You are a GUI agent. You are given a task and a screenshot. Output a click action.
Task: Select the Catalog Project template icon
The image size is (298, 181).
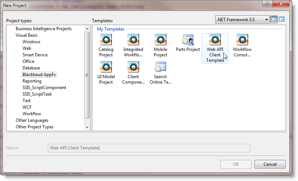coord(106,40)
